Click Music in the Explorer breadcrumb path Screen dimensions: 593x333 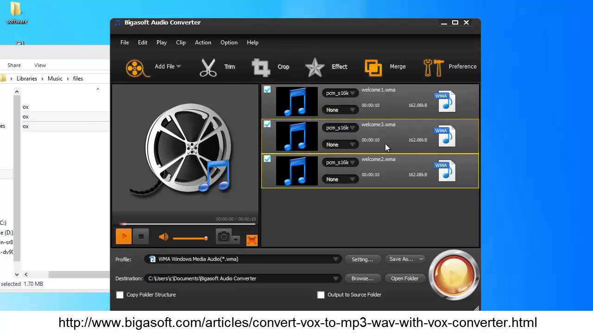point(55,79)
